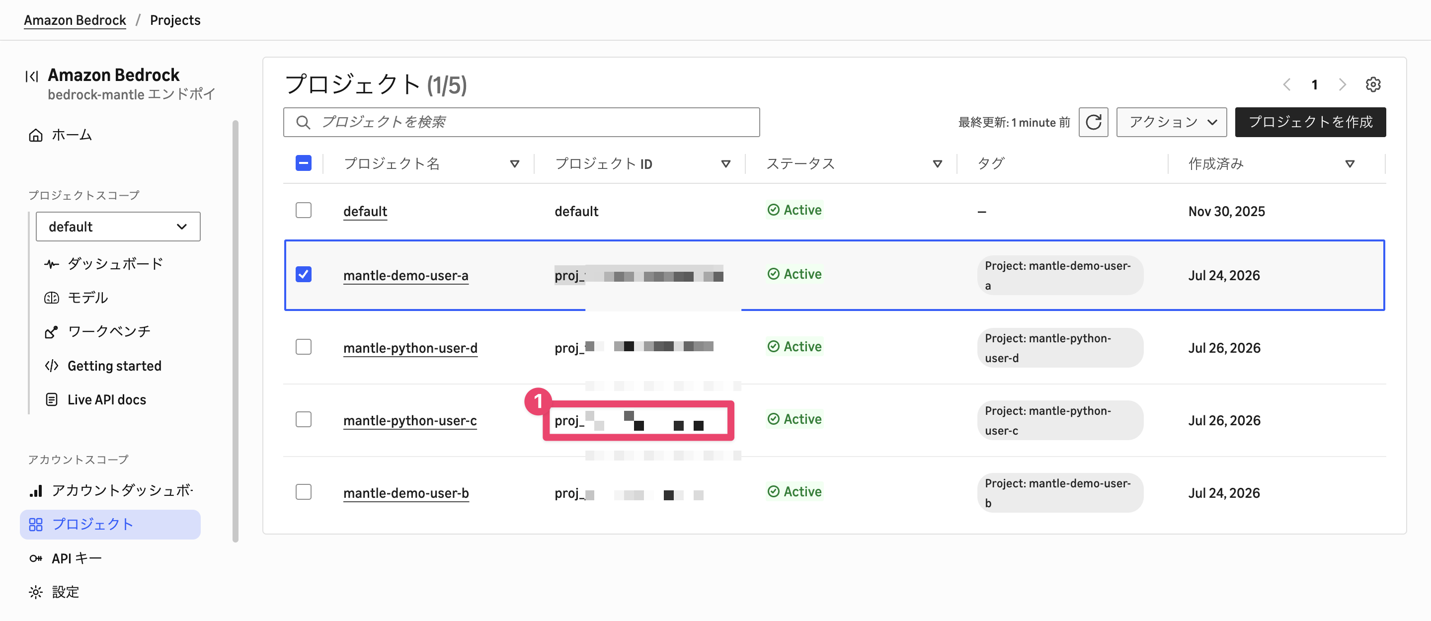The image size is (1431, 621).
Task: Open the ホーム home icon
Action: click(36, 135)
